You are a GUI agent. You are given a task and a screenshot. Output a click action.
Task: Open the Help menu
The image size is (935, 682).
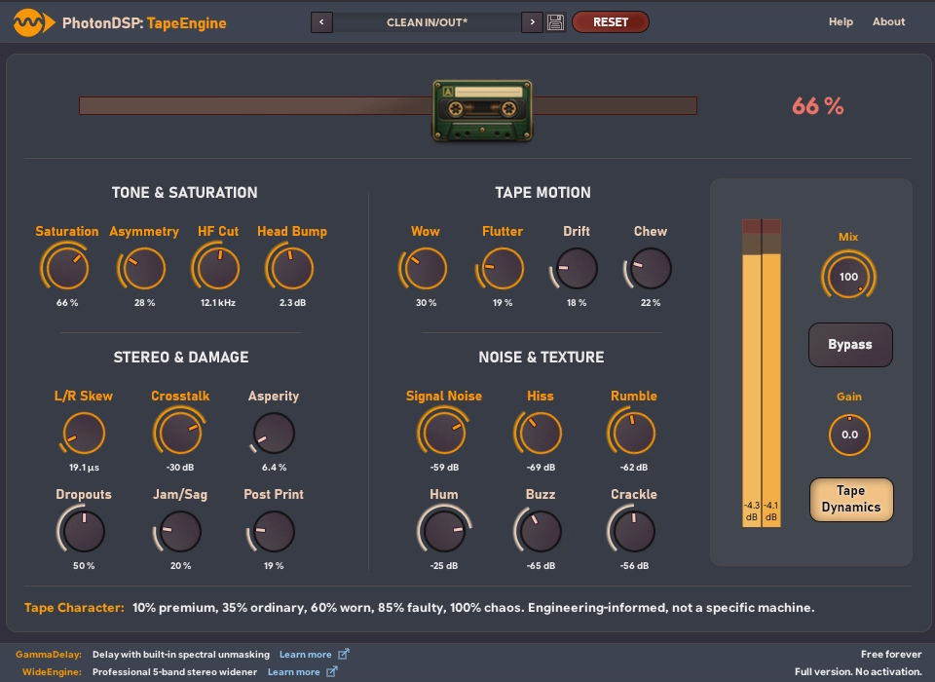tap(841, 21)
